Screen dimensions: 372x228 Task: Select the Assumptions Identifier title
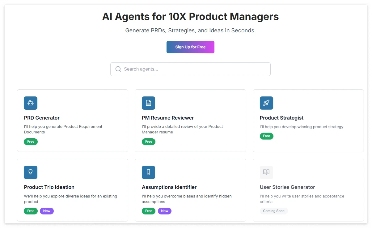(169, 187)
